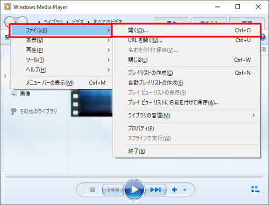Click the seek bar
The height and width of the screenshot is (205, 269).
[x=134, y=176]
